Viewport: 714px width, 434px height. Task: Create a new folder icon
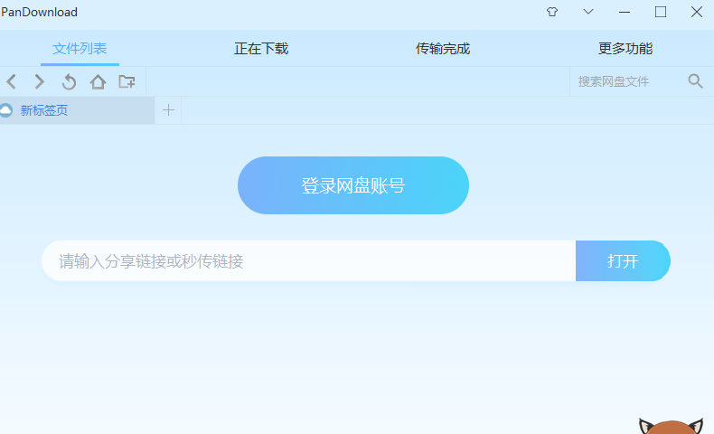pos(127,81)
